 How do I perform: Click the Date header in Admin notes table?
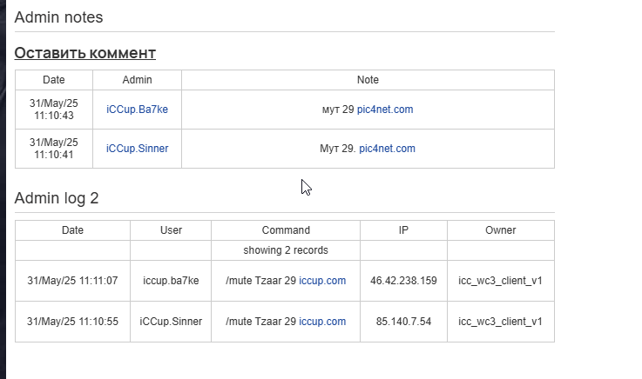coord(54,80)
